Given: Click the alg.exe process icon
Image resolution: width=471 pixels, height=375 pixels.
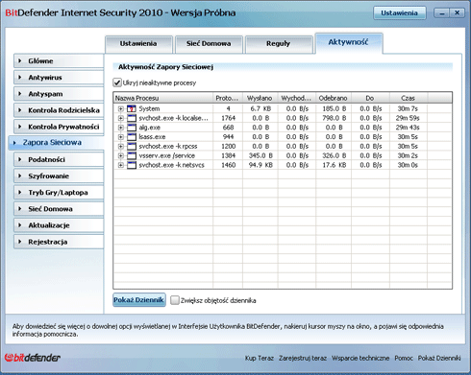Looking at the screenshot, I should (132, 128).
